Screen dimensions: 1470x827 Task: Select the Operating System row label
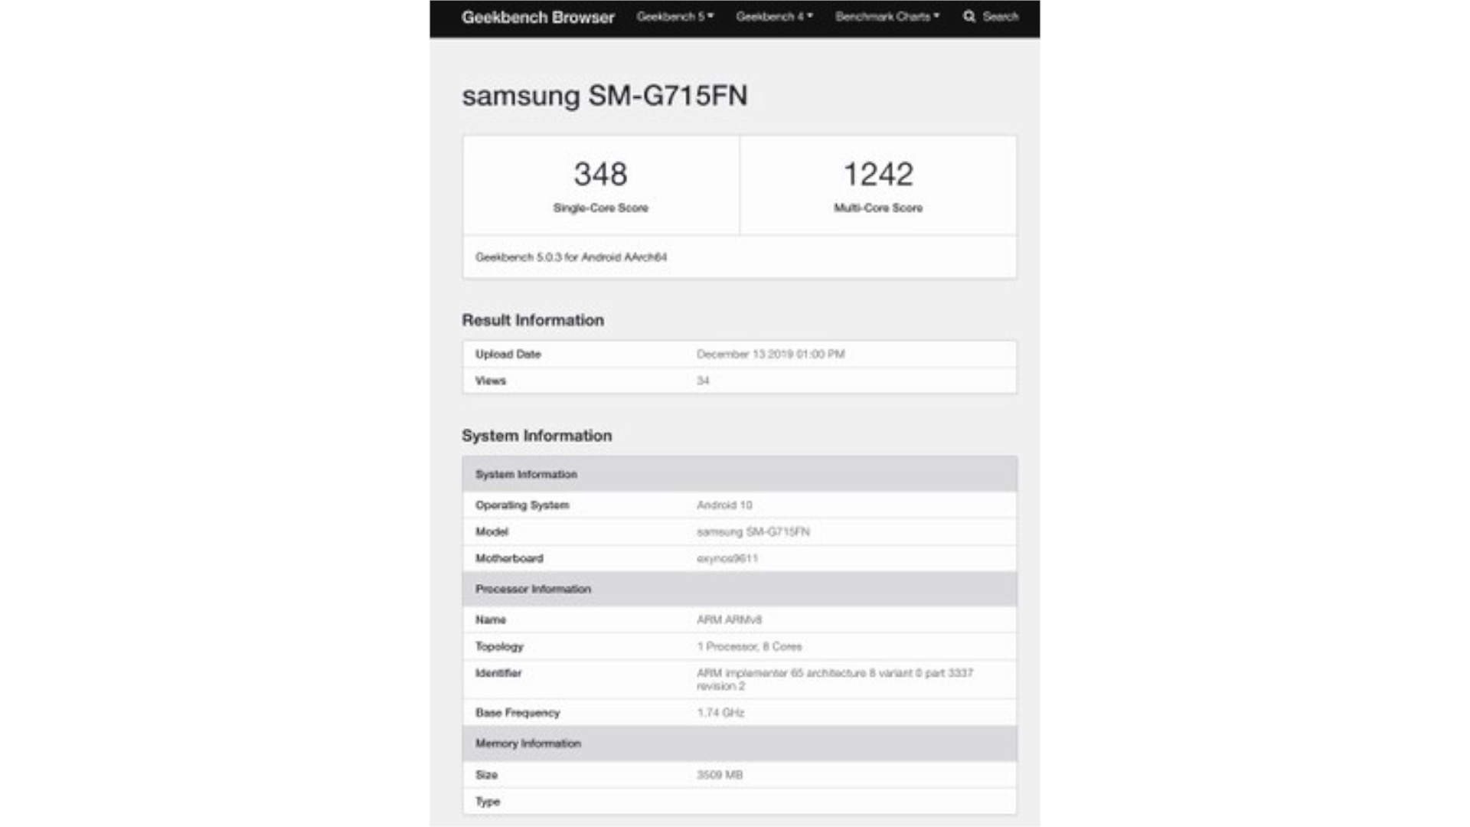(522, 505)
